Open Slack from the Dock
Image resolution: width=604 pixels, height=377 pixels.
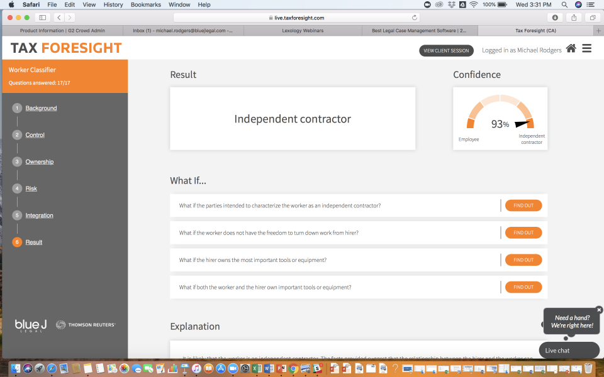317,369
